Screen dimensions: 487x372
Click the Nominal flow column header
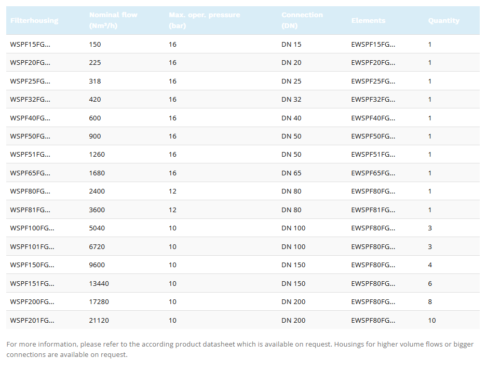coord(113,20)
